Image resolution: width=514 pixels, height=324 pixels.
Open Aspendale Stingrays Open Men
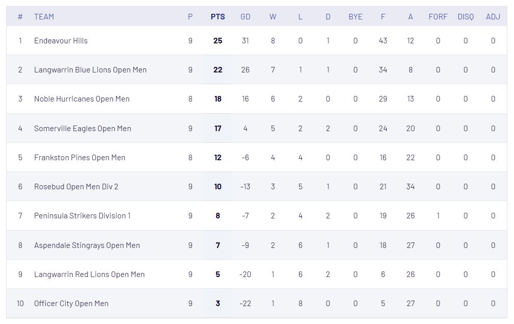tap(87, 245)
